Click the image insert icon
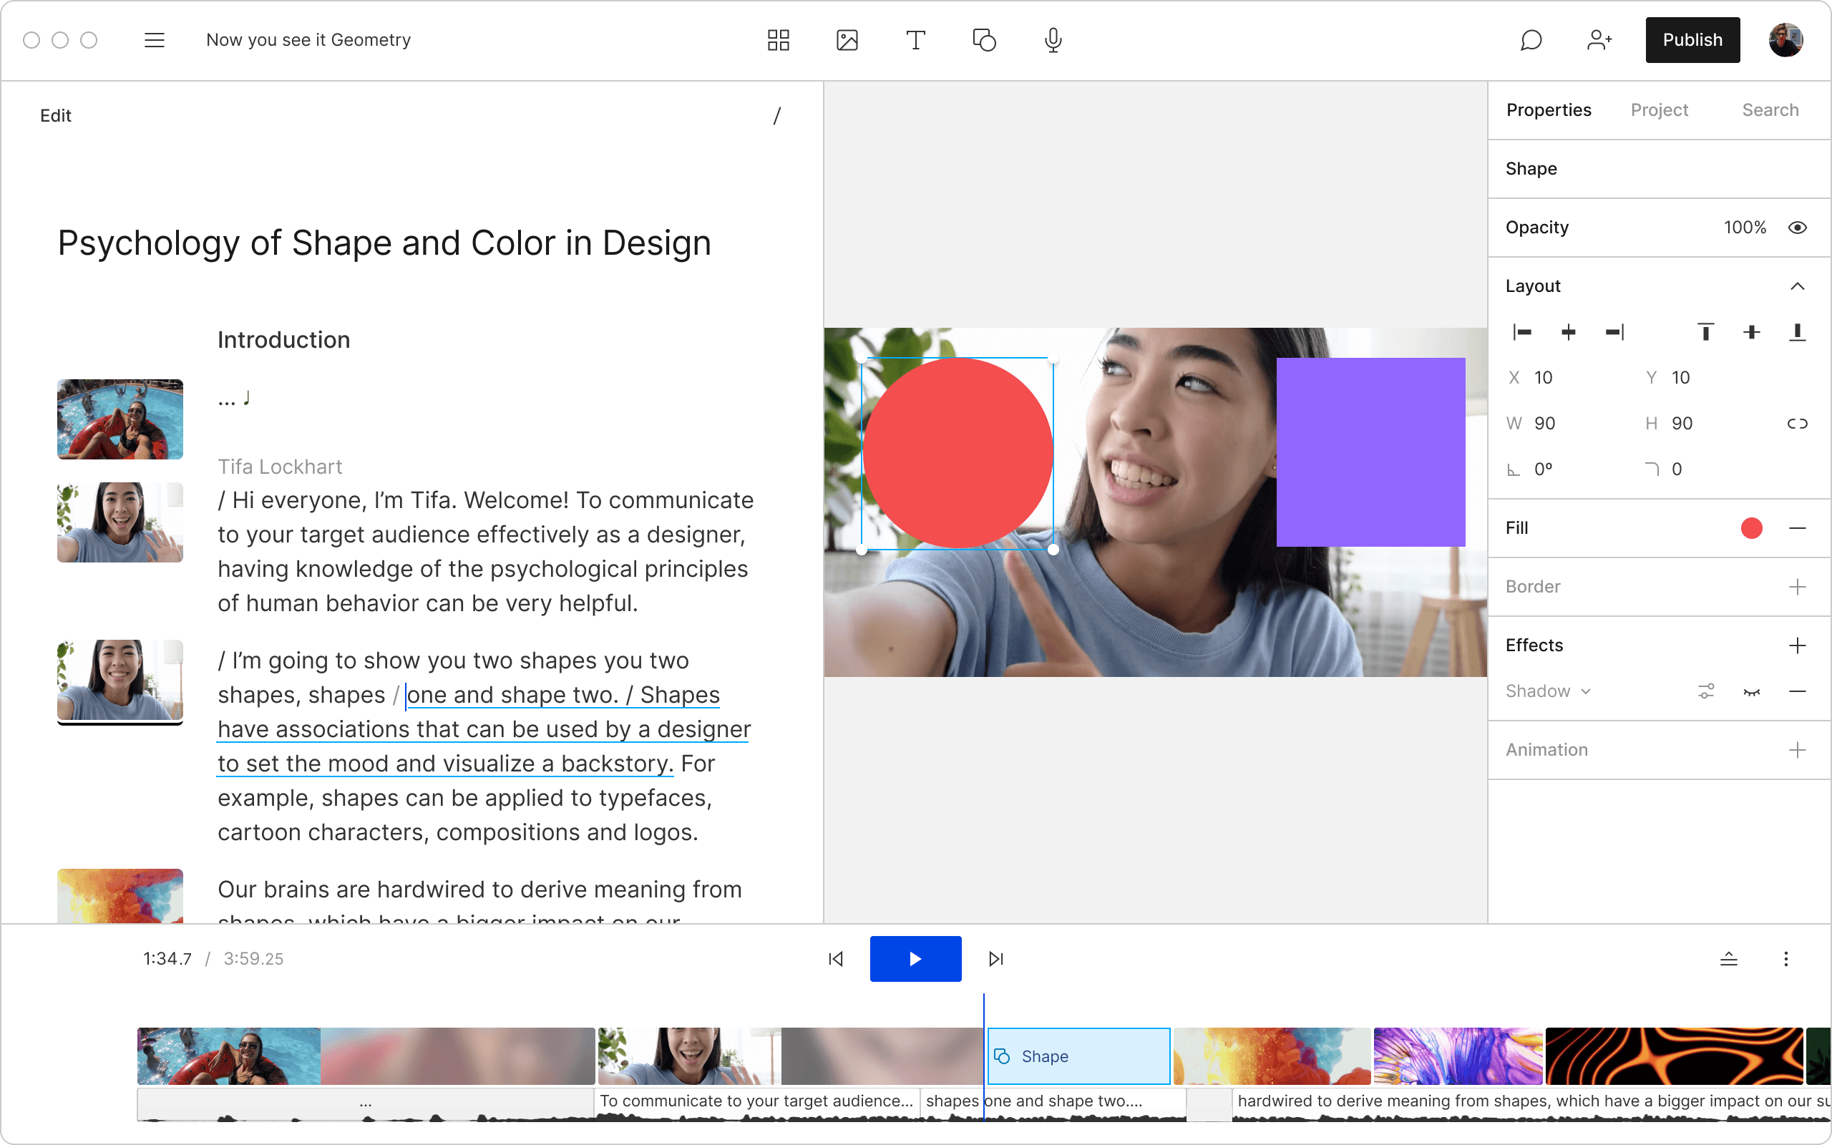Image resolution: width=1832 pixels, height=1145 pixels. tap(847, 40)
